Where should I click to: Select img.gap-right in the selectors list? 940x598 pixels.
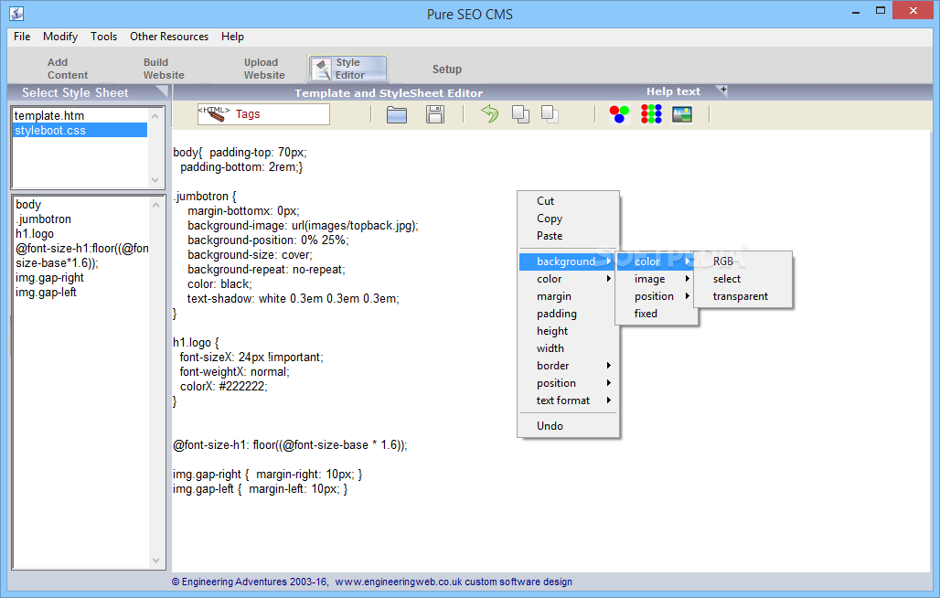(x=49, y=277)
